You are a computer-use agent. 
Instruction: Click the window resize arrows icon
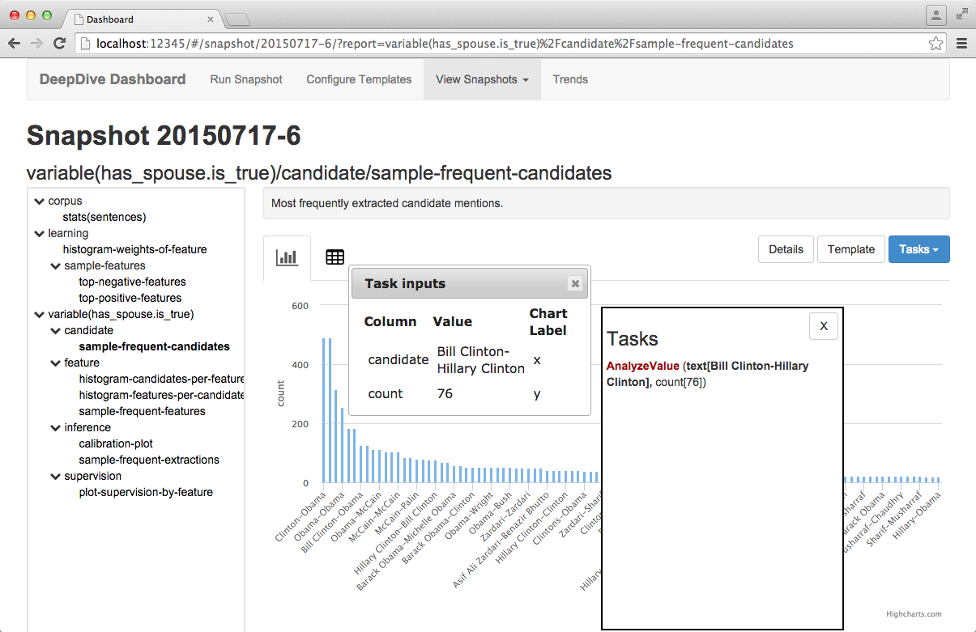coord(962,14)
